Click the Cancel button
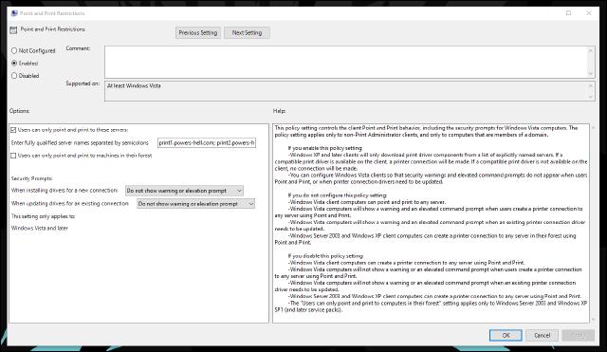Screen dimensions: 607x352 pyautogui.click(x=542, y=335)
